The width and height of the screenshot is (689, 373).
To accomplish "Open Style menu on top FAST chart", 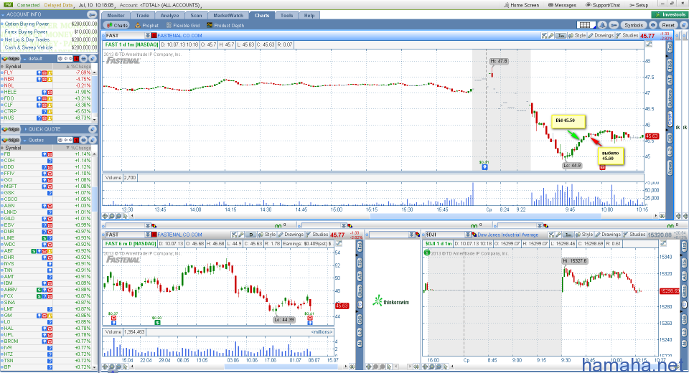I will tap(577, 36).
